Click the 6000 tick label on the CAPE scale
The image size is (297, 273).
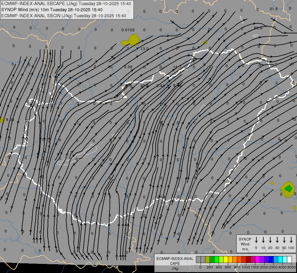tap(292, 267)
